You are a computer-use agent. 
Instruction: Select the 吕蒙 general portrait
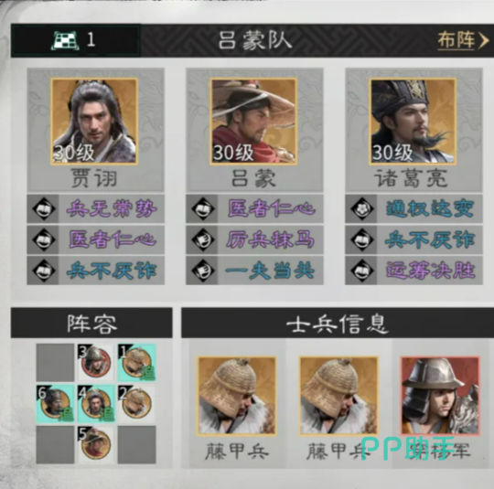coord(254,122)
